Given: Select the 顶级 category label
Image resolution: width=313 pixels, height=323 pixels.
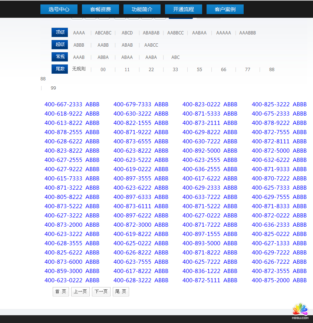Looking at the screenshot, I should pos(60,32).
